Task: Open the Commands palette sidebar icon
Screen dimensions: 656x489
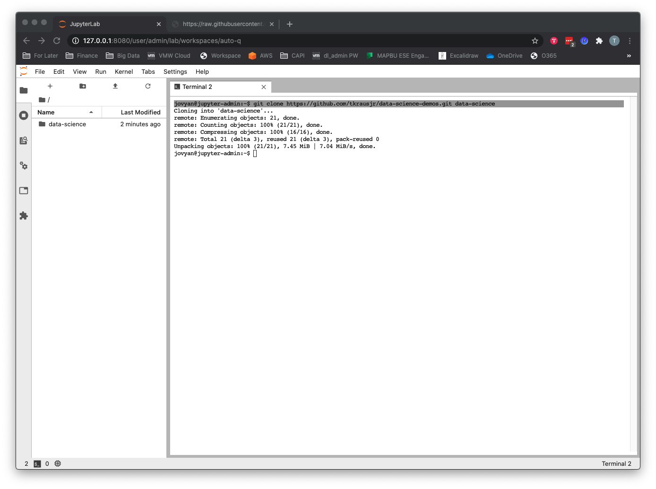Action: tap(24, 140)
